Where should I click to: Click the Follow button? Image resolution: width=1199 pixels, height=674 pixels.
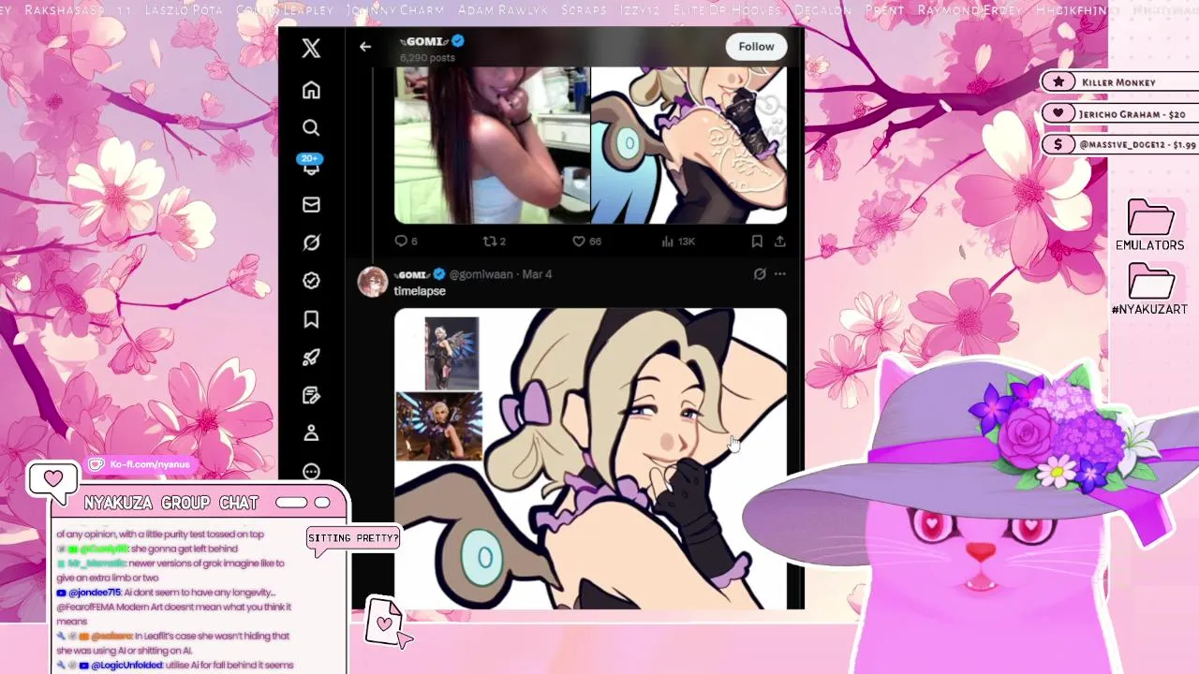(756, 47)
